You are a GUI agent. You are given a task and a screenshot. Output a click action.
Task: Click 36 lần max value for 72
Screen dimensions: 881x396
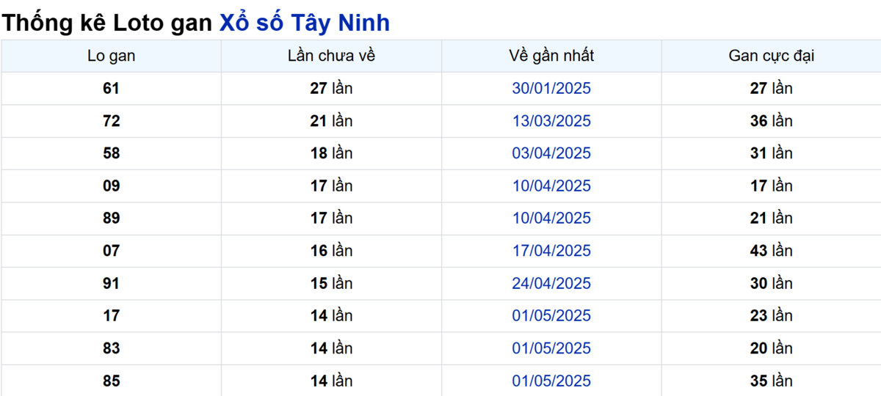coord(772,121)
